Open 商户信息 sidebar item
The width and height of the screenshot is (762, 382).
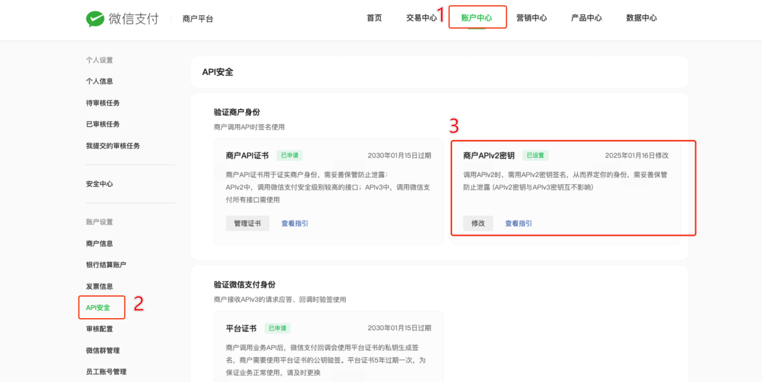point(99,244)
